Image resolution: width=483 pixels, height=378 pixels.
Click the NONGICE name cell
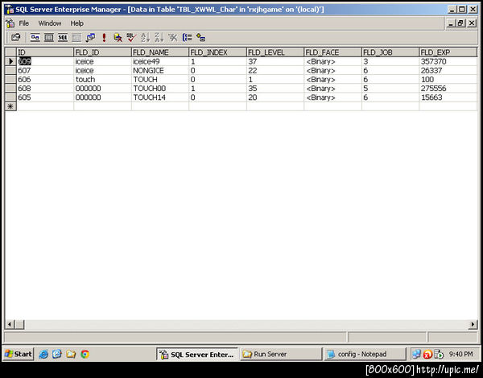pyautogui.click(x=160, y=70)
